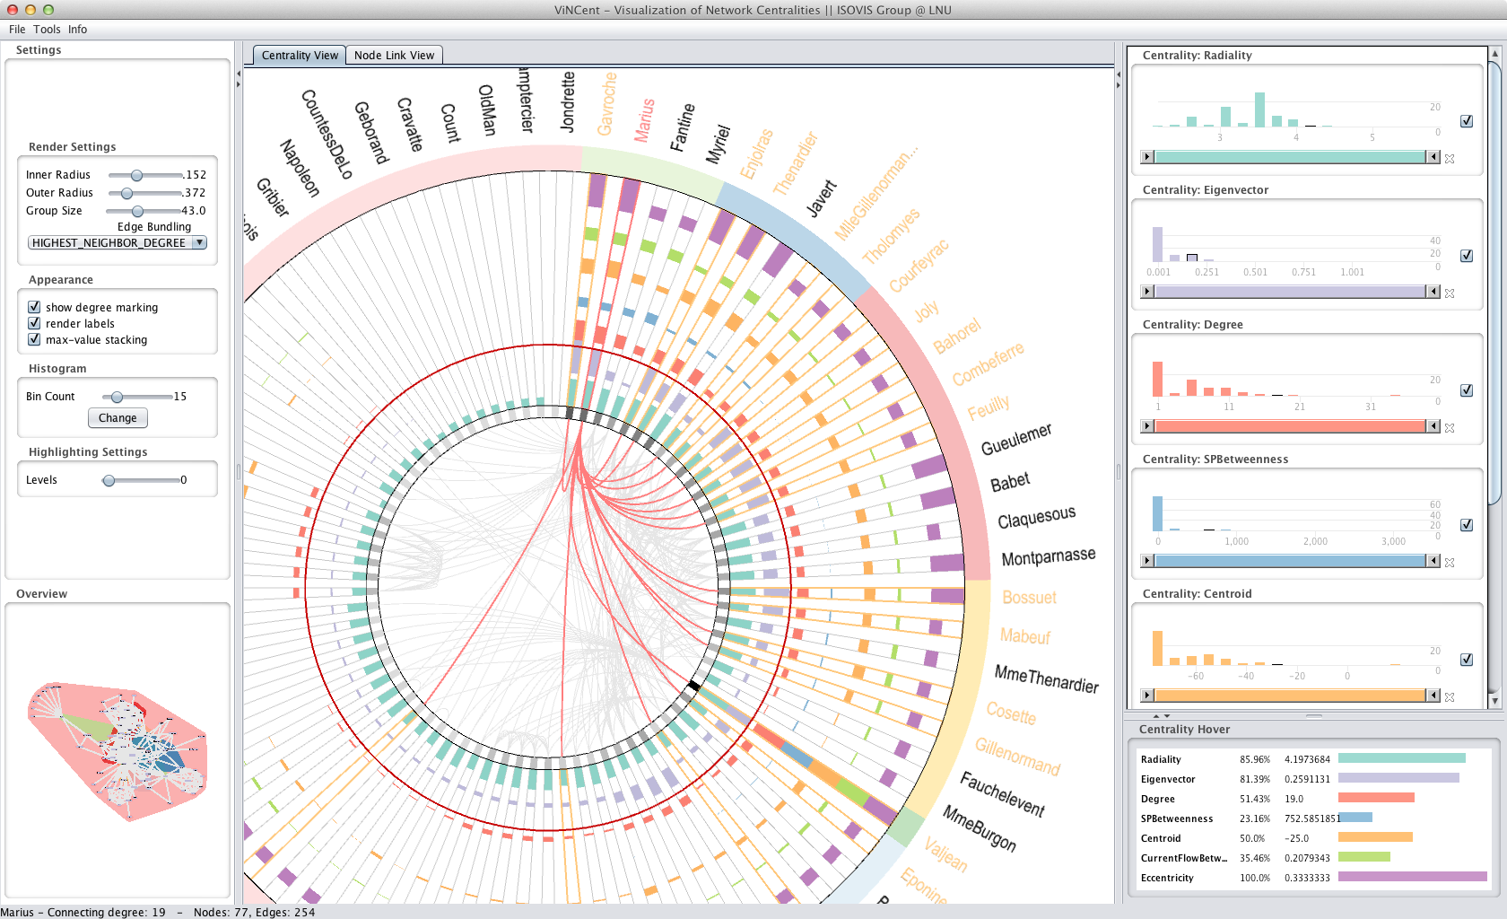Remove the Eigenvector centrality with X icon
The width and height of the screenshot is (1507, 919).
1450,293
